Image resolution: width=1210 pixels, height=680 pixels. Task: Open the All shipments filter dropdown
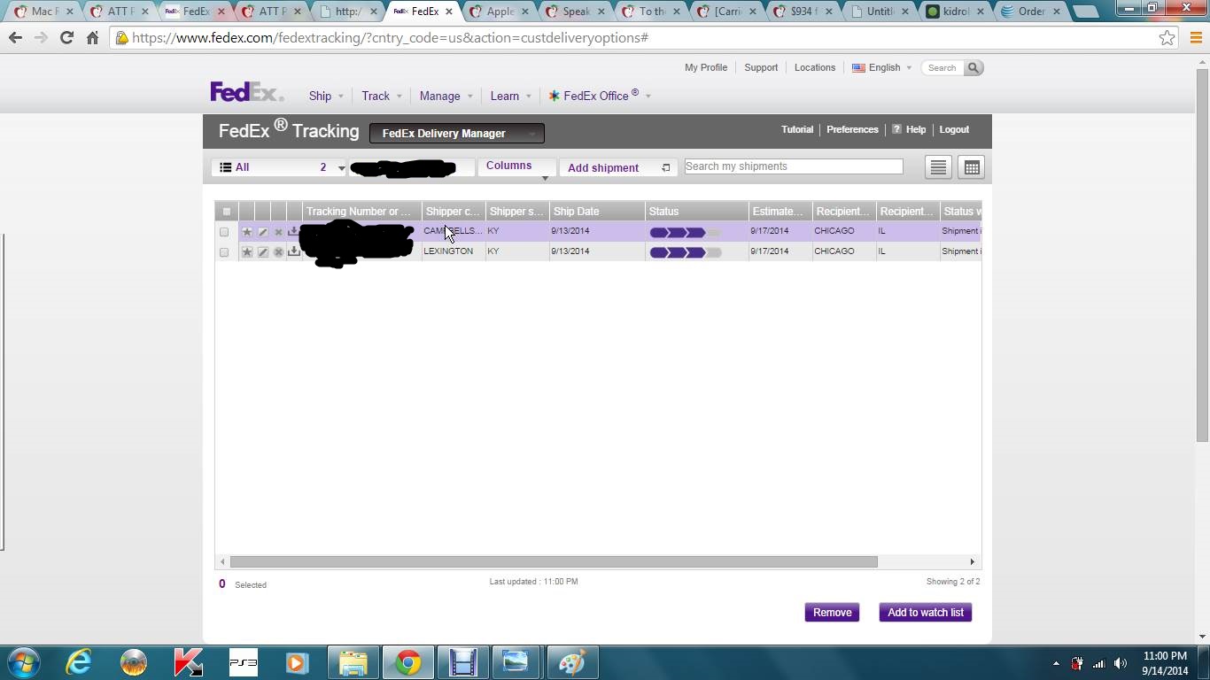(279, 167)
